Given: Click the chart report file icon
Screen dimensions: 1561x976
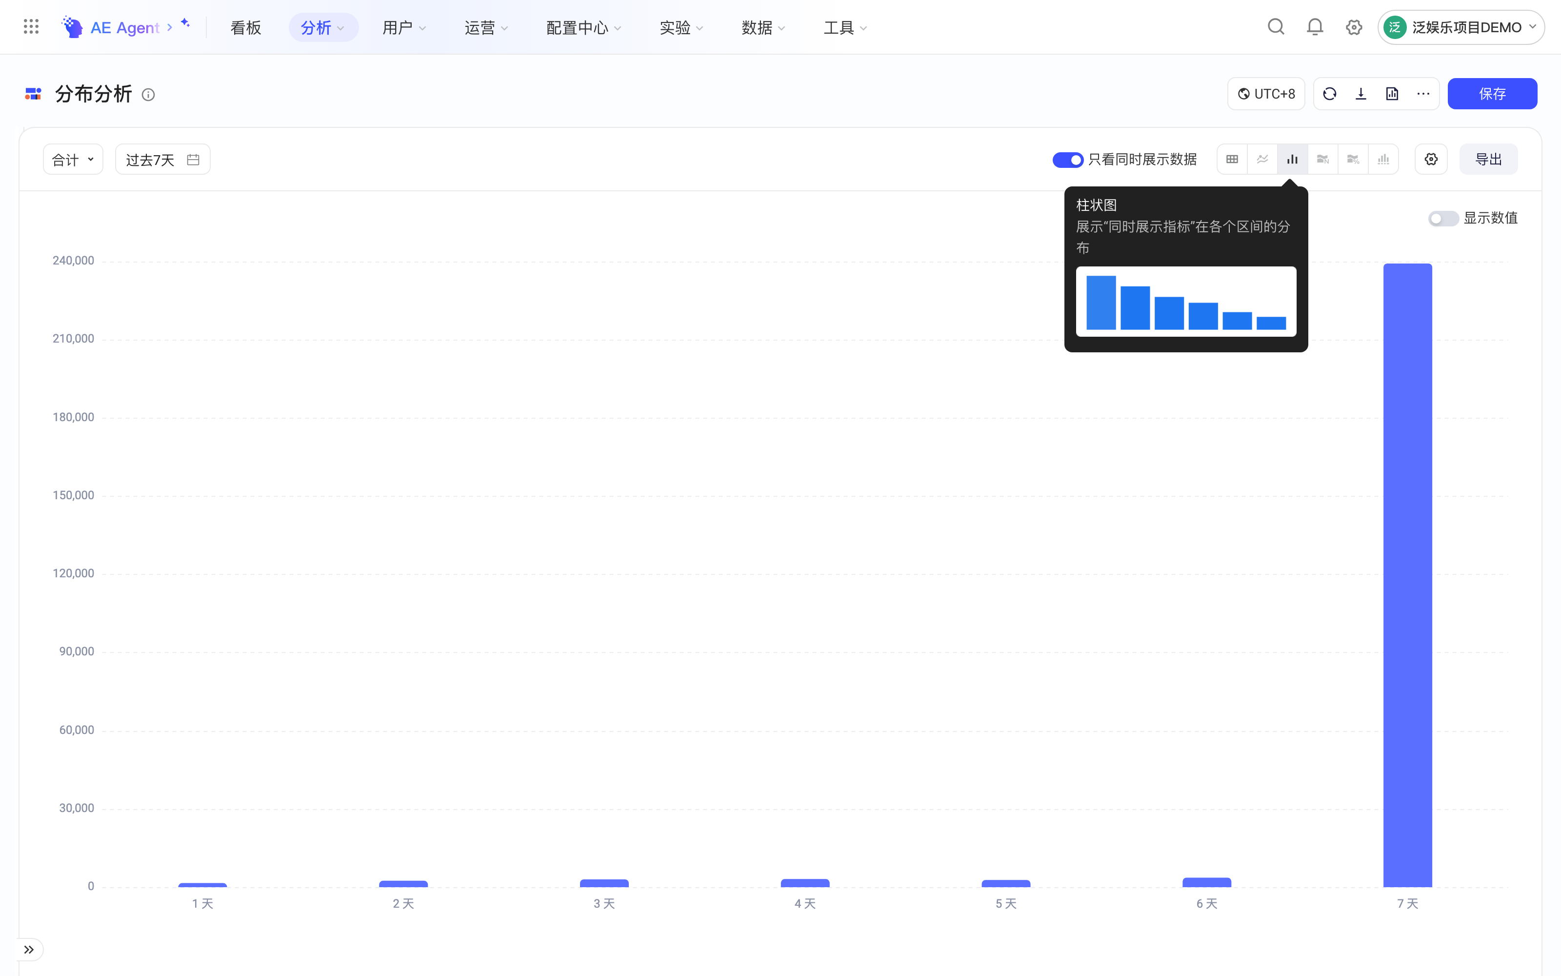Looking at the screenshot, I should tap(1392, 94).
